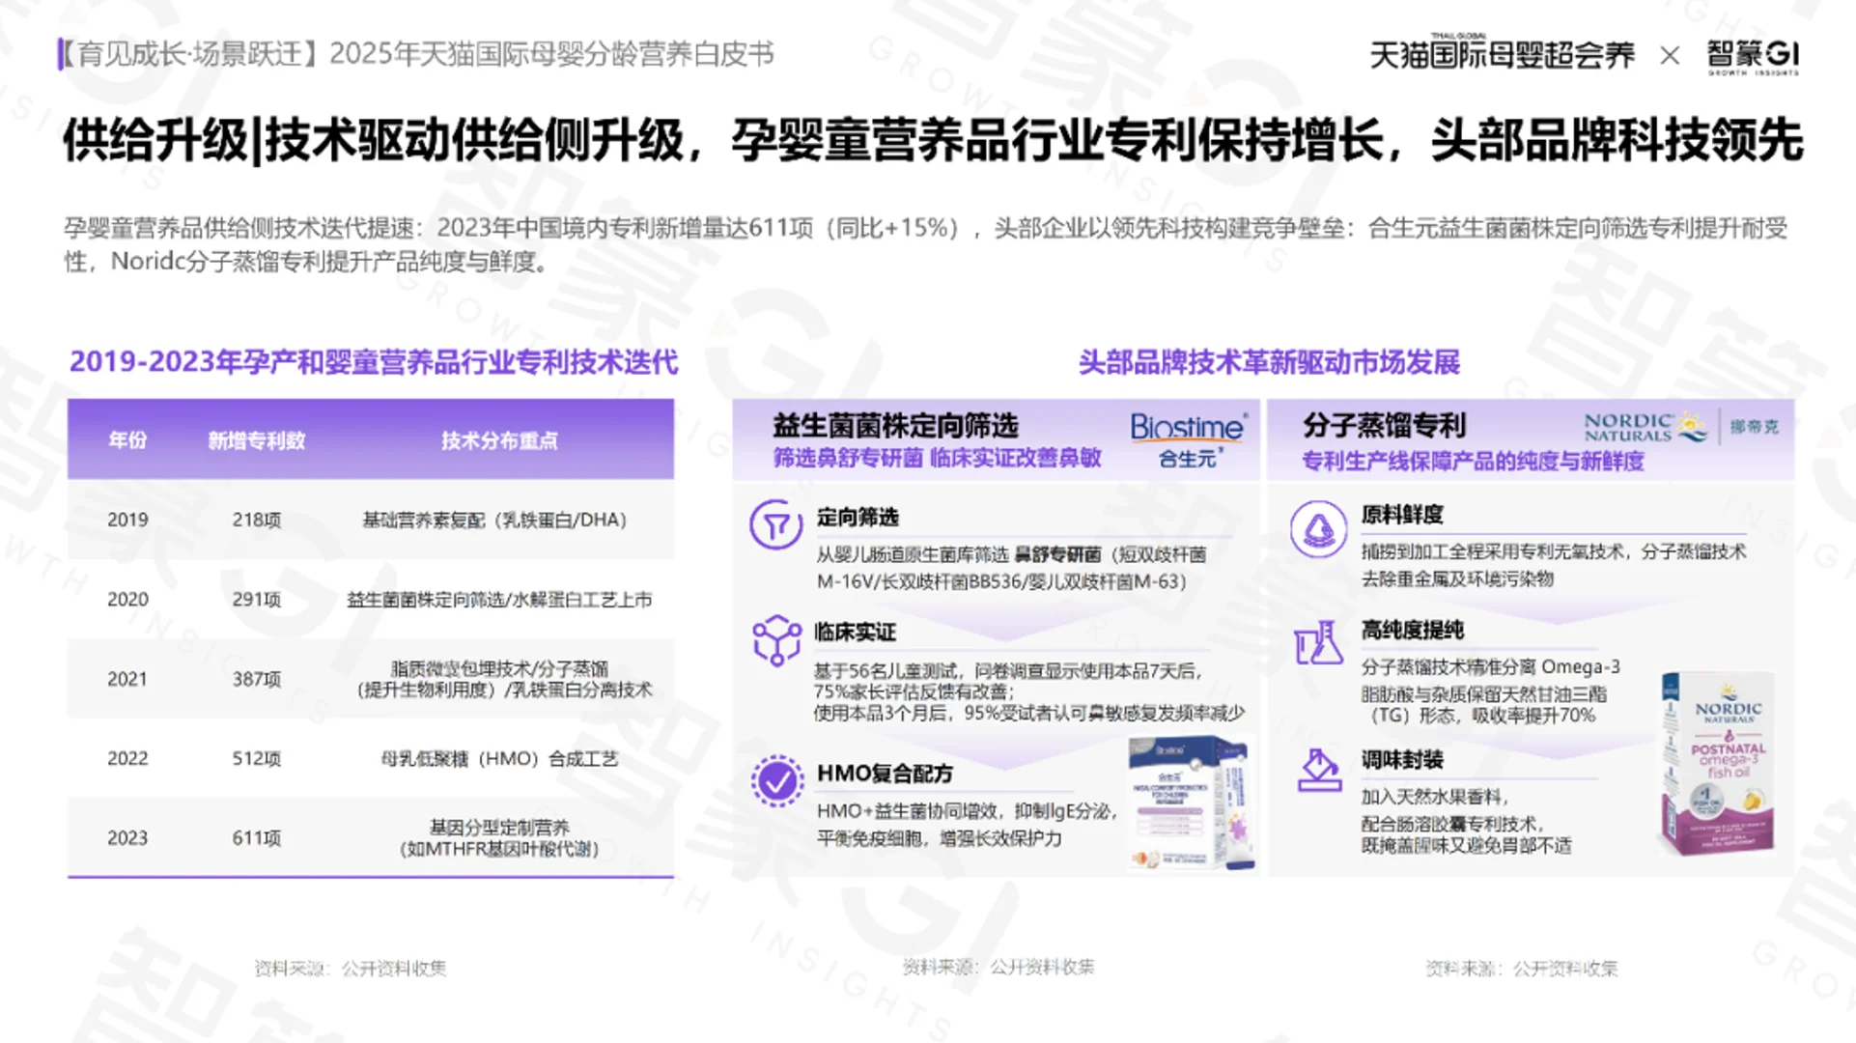Click the whitepaper header 2025年天猫国际母婴分龄营养白皮书
The image size is (1856, 1043).
pos(551,53)
